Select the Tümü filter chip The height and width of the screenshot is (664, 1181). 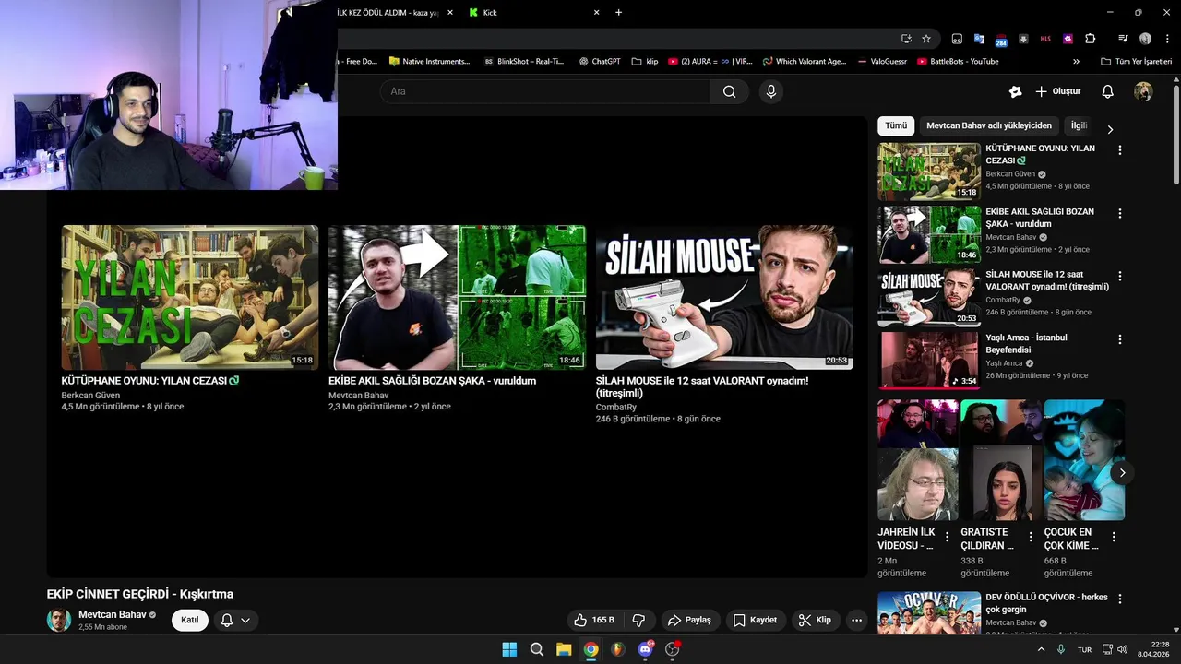pos(896,125)
